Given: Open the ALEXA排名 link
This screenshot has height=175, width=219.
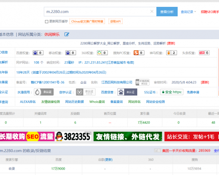Looking at the screenshot, I should pos(28,102).
